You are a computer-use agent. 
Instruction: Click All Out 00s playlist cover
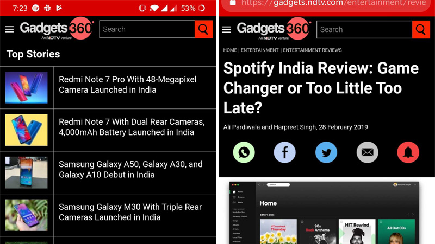(x=396, y=232)
